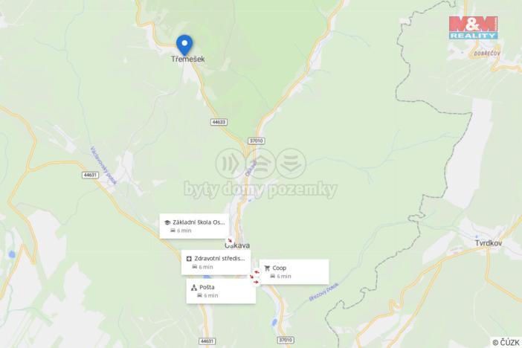The image size is (522, 348).
Task: Click the red arrow marker below school card
Action: (x=230, y=240)
